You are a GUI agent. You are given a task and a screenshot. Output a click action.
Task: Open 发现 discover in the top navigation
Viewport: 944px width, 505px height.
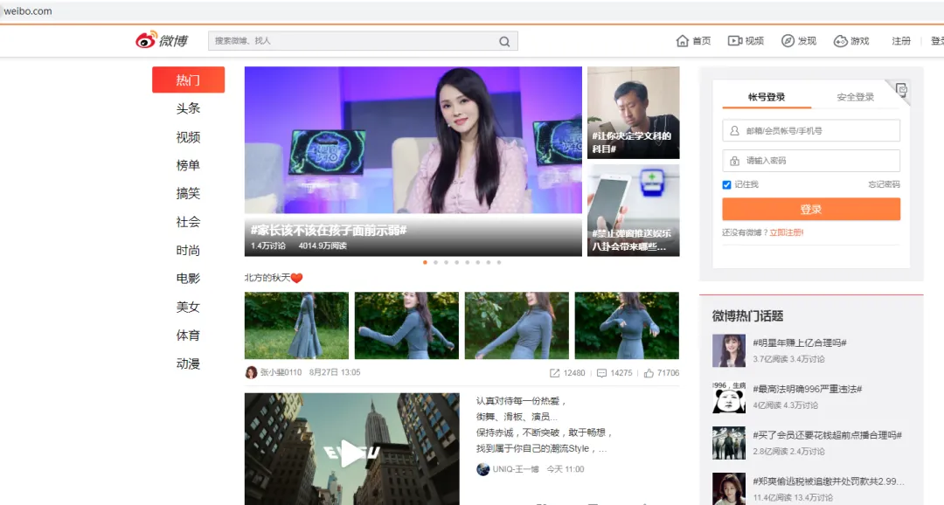pos(799,41)
